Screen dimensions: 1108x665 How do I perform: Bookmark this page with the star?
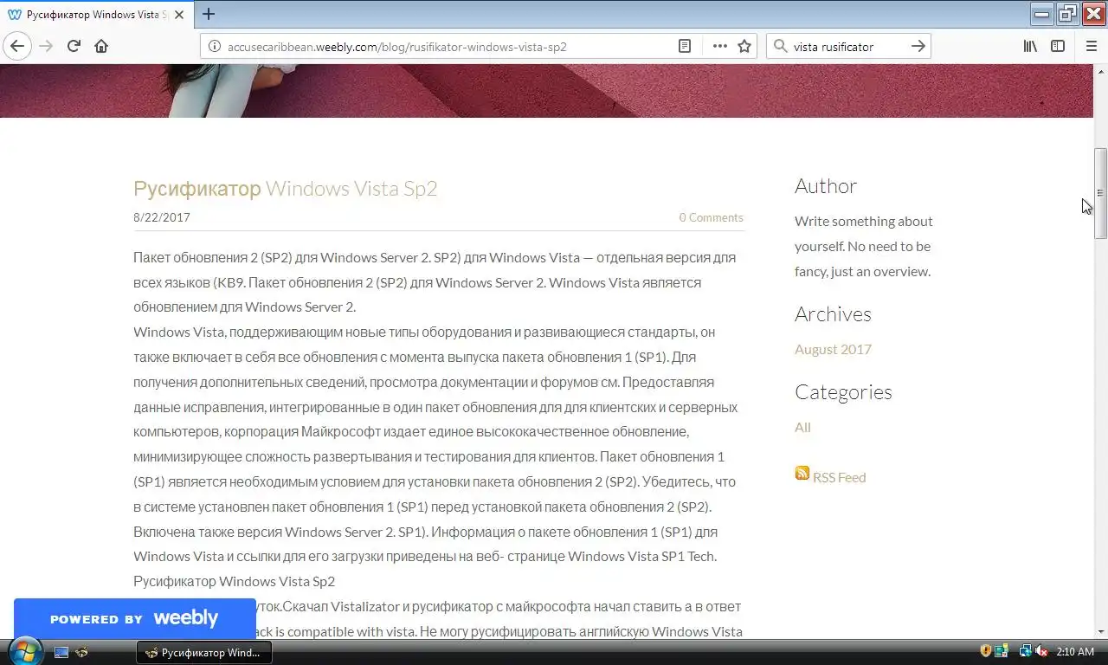[744, 47]
